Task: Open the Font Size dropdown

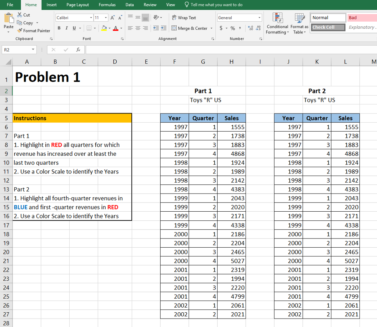Action: 100,17
